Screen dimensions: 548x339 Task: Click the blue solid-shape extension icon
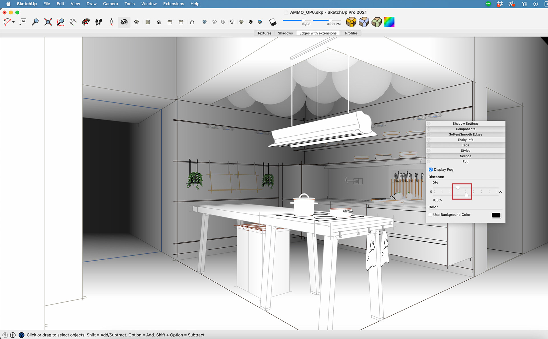(x=364, y=22)
